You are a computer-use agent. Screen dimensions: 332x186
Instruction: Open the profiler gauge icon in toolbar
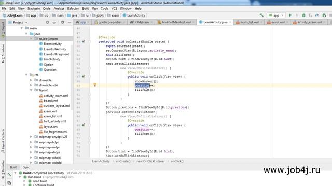(317, 15)
